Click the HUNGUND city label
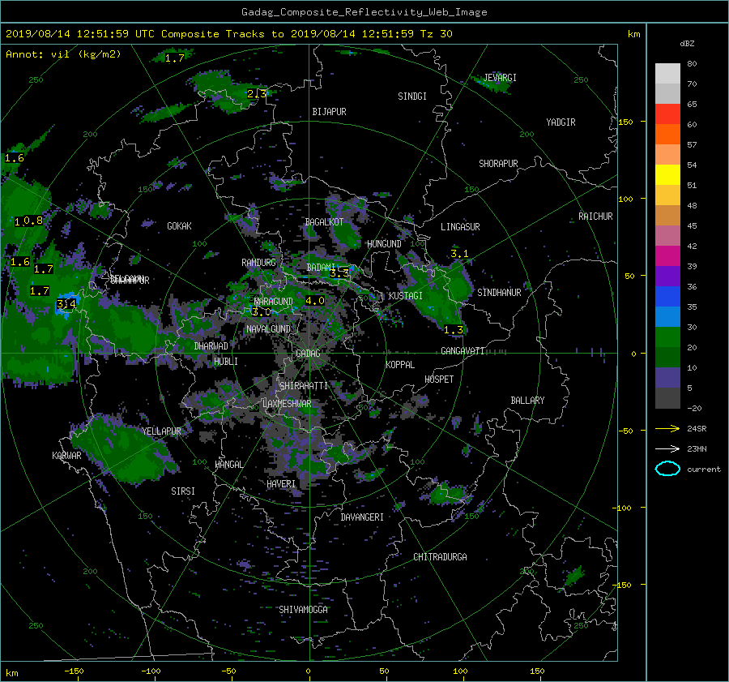Image resolution: width=729 pixels, height=682 pixels. tap(384, 244)
